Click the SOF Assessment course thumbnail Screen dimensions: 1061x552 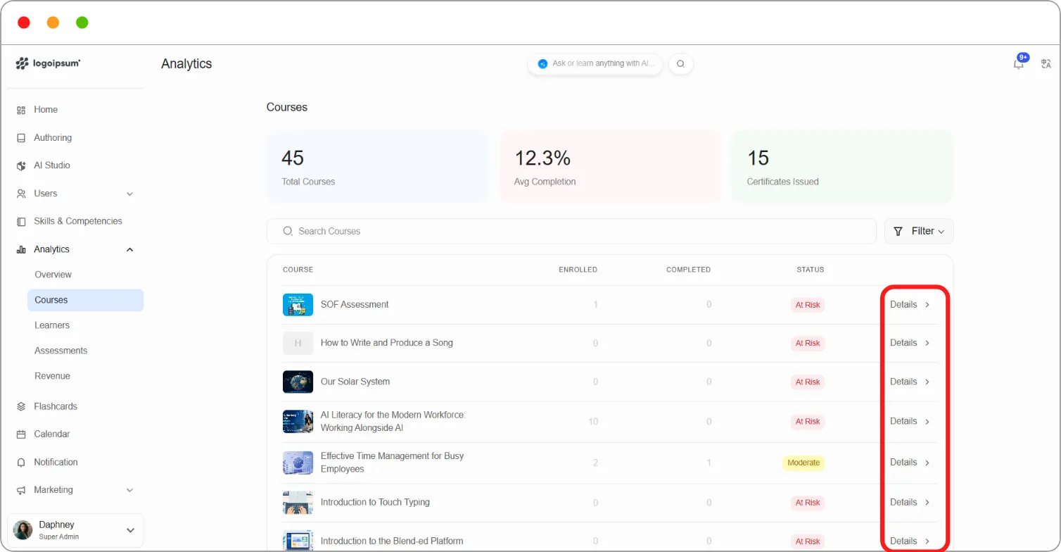[x=298, y=305]
